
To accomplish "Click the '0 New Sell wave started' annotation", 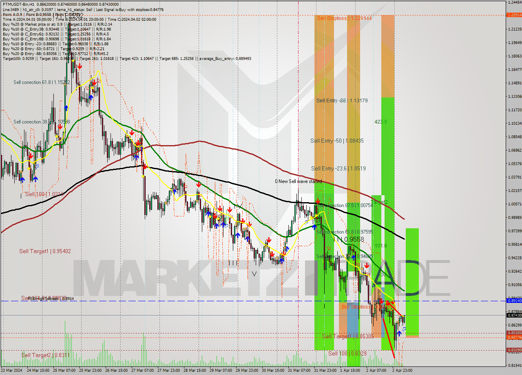I will point(298,181).
